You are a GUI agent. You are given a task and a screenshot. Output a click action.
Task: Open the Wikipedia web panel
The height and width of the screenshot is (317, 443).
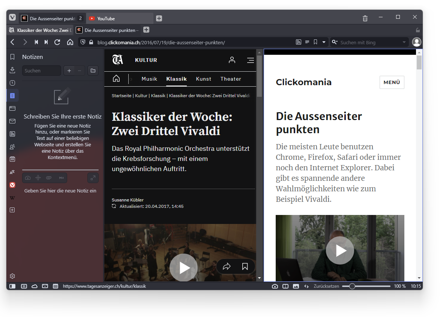12,198
